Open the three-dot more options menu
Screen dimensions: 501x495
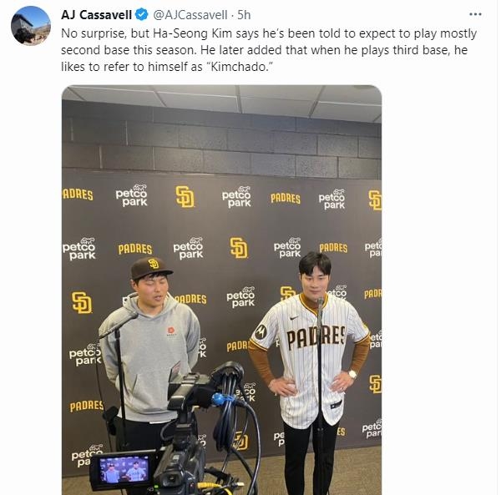[475, 14]
